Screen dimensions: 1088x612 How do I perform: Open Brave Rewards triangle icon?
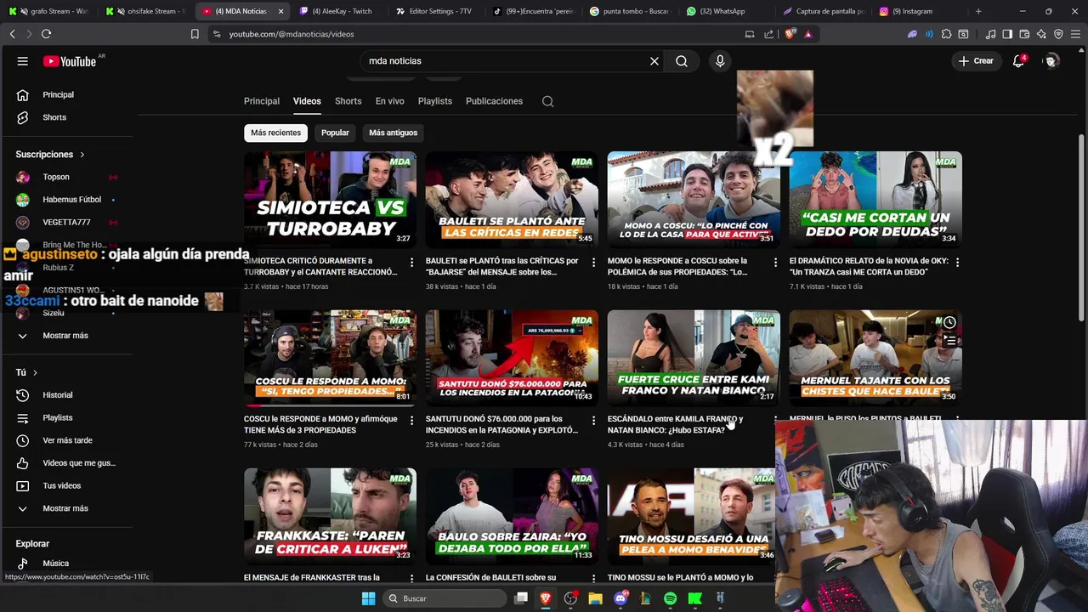(807, 34)
